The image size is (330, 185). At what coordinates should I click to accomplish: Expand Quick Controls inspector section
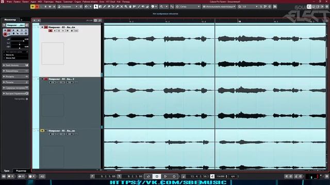click(x=15, y=94)
